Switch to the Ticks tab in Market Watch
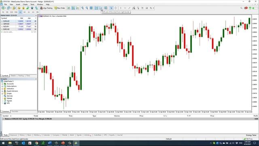 pos(28,76)
